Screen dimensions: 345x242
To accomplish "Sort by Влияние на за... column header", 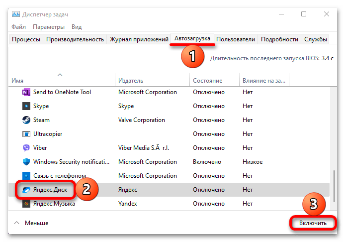I will (x=264, y=81).
